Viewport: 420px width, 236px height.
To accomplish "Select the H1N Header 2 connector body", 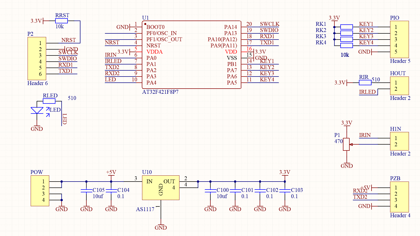I will tap(399, 141).
